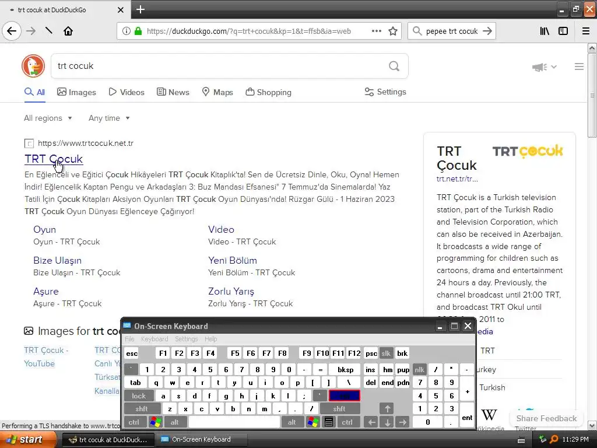Open a new browser tab
This screenshot has height=448, width=597.
[140, 9]
